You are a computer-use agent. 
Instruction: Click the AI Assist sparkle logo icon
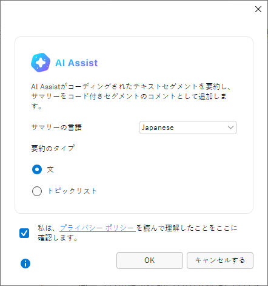pos(41,63)
